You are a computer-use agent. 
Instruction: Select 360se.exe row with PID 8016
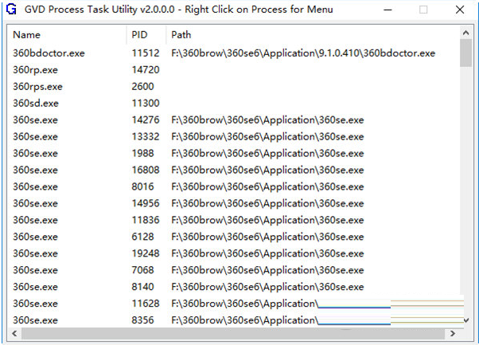point(233,186)
